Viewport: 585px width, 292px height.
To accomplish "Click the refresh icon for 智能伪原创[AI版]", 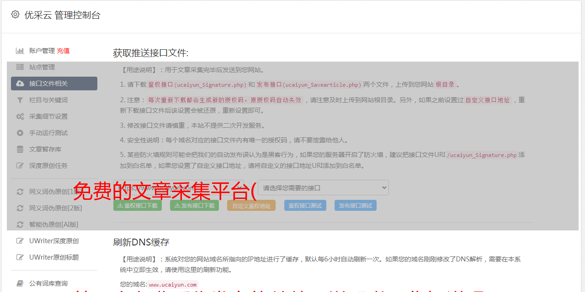I will coord(20,224).
